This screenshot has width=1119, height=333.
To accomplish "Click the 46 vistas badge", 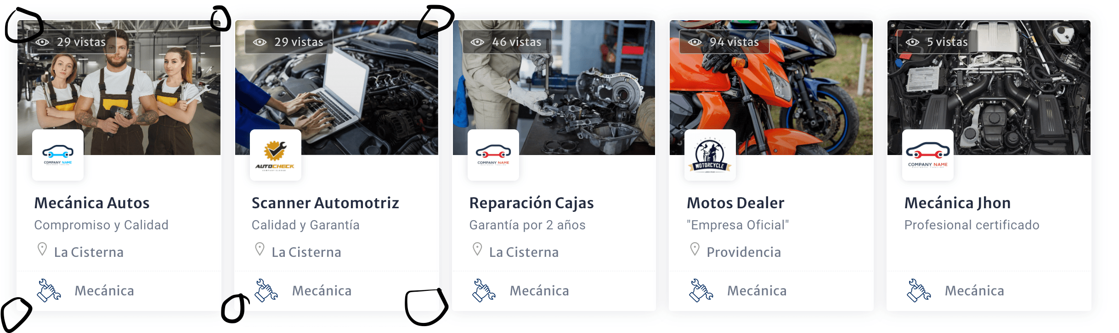I will tap(507, 42).
